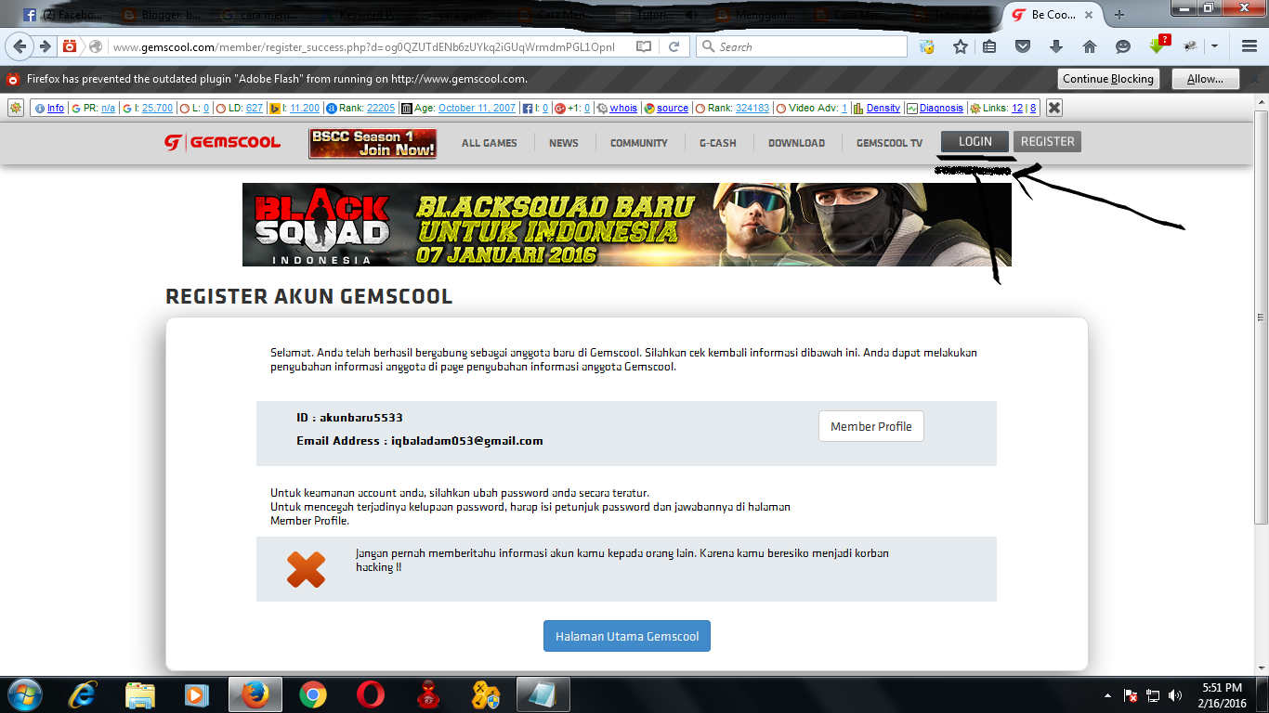
Task: Click the Member Profile button
Action: click(x=871, y=426)
